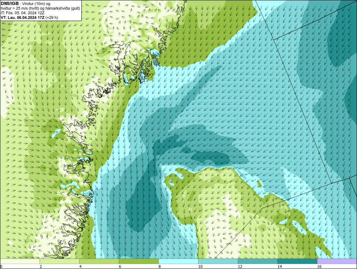Click the DMI/IGB title text

(x=10, y=4)
